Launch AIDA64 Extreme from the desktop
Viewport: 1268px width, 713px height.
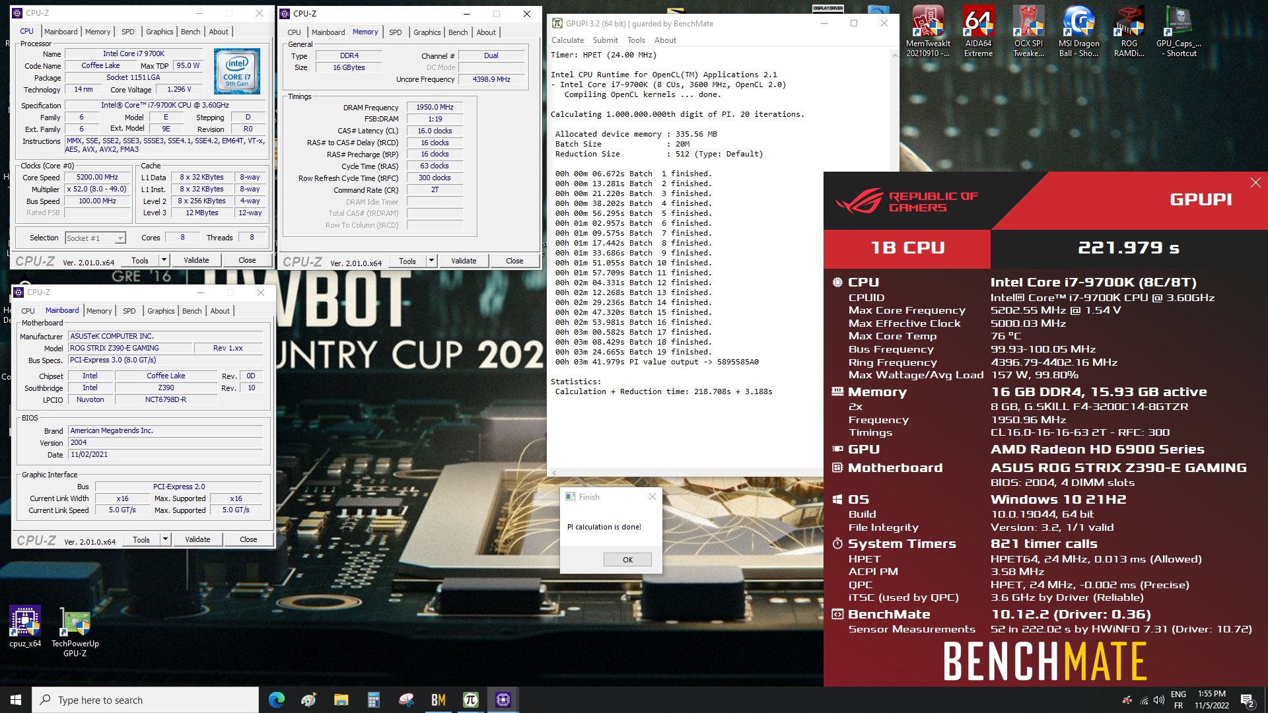point(978,31)
